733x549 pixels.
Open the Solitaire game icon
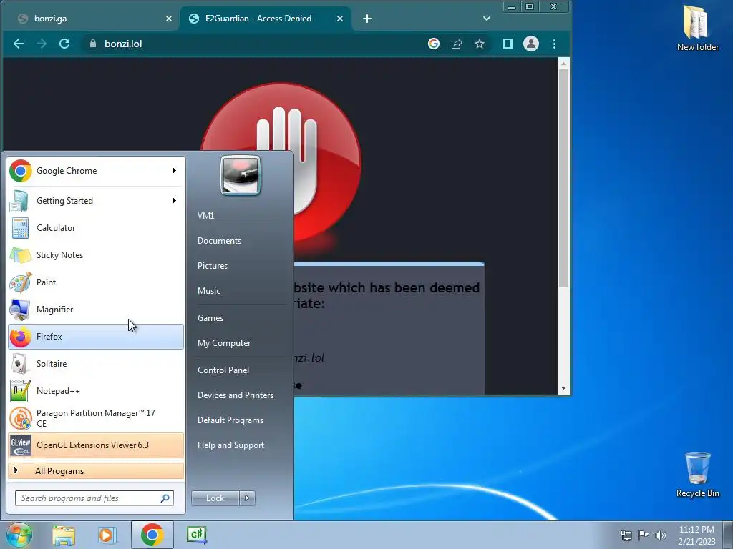[x=19, y=364]
